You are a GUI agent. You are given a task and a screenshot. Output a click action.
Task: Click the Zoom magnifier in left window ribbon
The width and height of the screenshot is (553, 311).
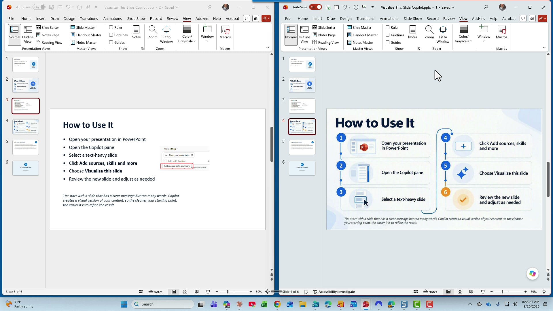click(x=153, y=32)
